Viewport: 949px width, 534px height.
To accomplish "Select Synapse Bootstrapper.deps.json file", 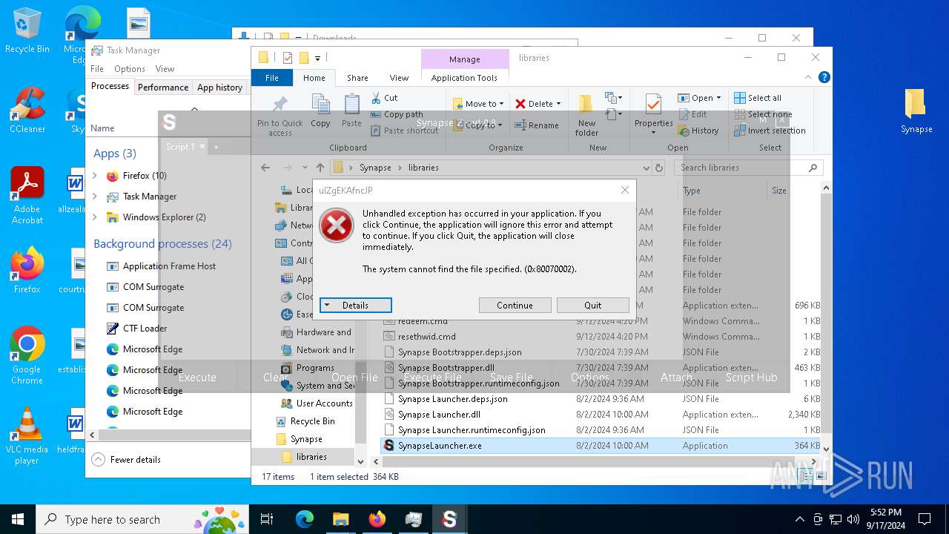I will 459,352.
